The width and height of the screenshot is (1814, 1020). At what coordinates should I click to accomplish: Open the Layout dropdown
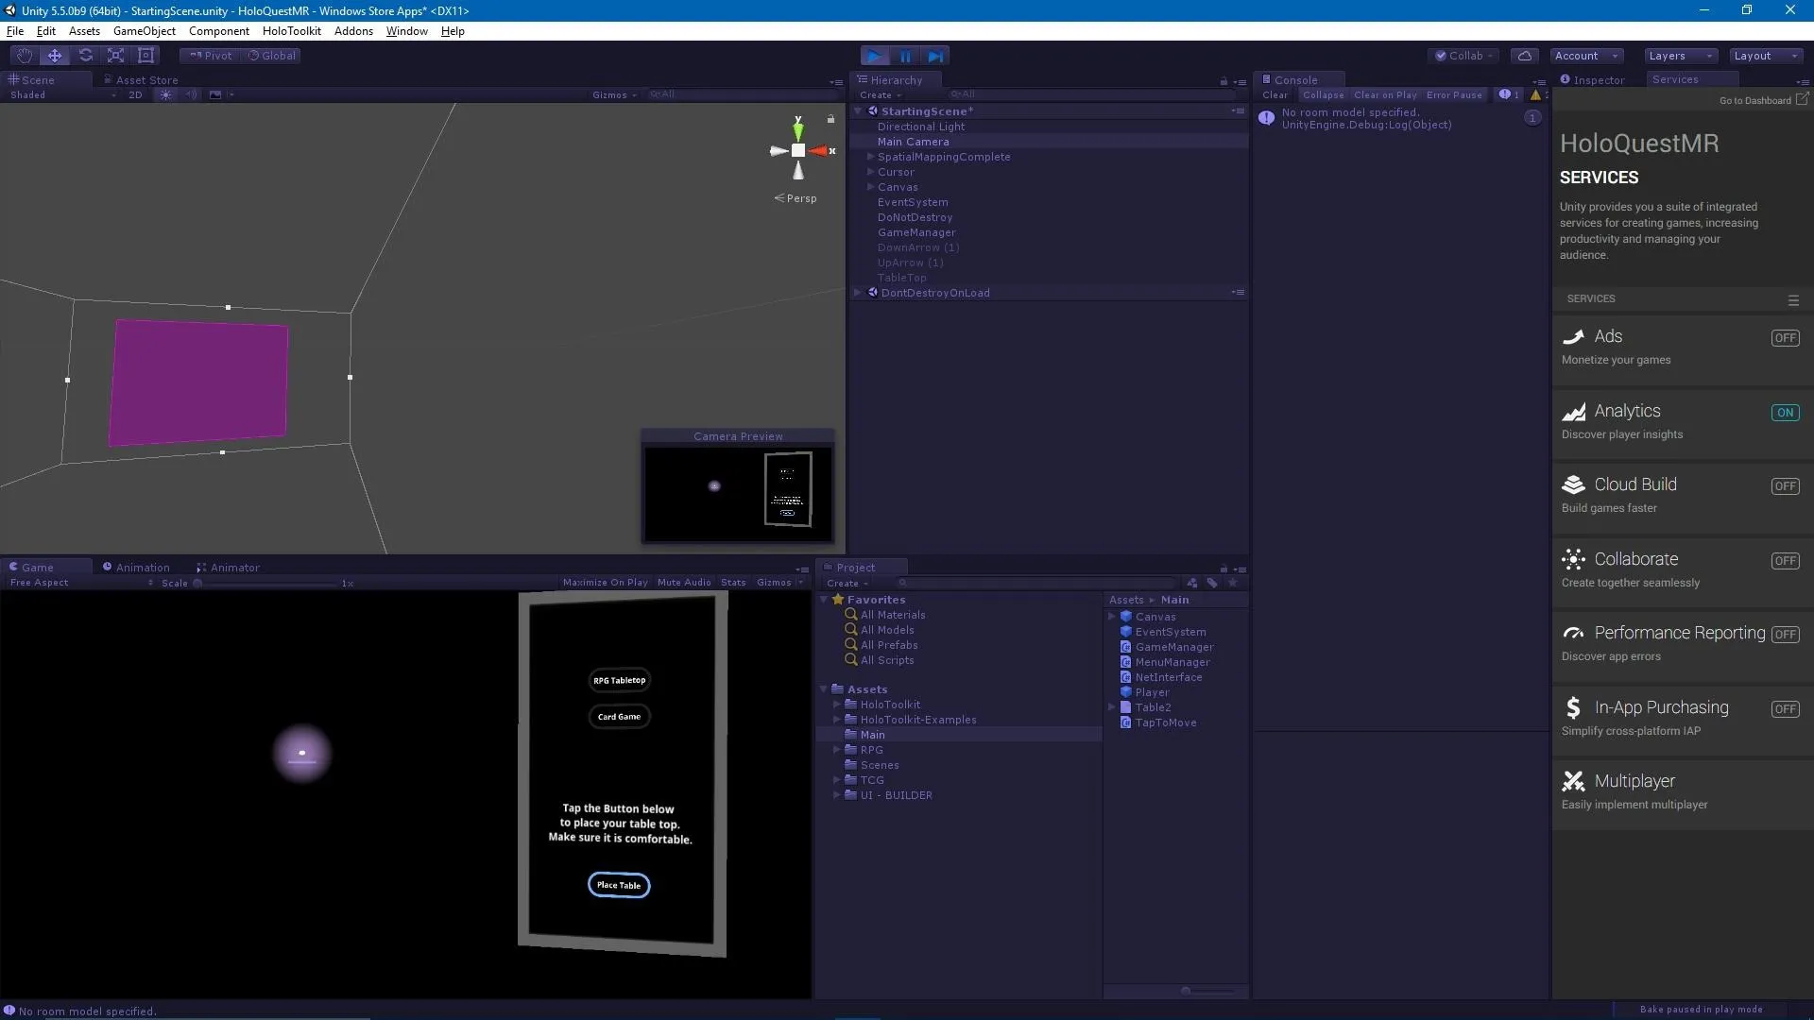coord(1766,56)
